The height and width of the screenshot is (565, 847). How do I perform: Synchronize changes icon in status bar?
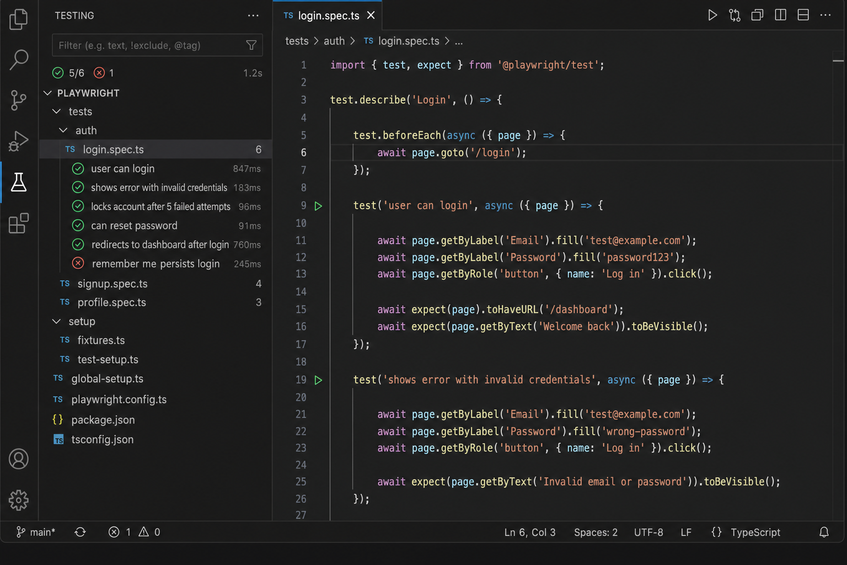(x=81, y=532)
